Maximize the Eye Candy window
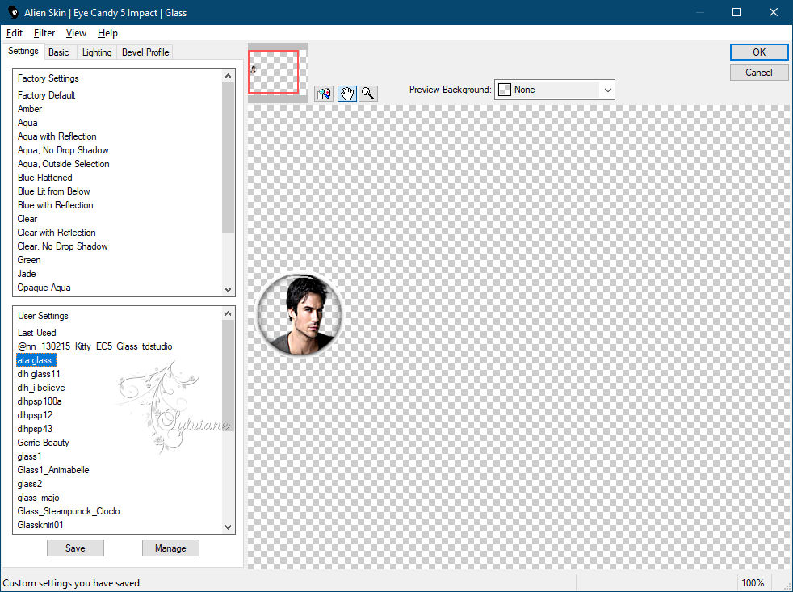Image resolution: width=793 pixels, height=592 pixels. (x=736, y=12)
